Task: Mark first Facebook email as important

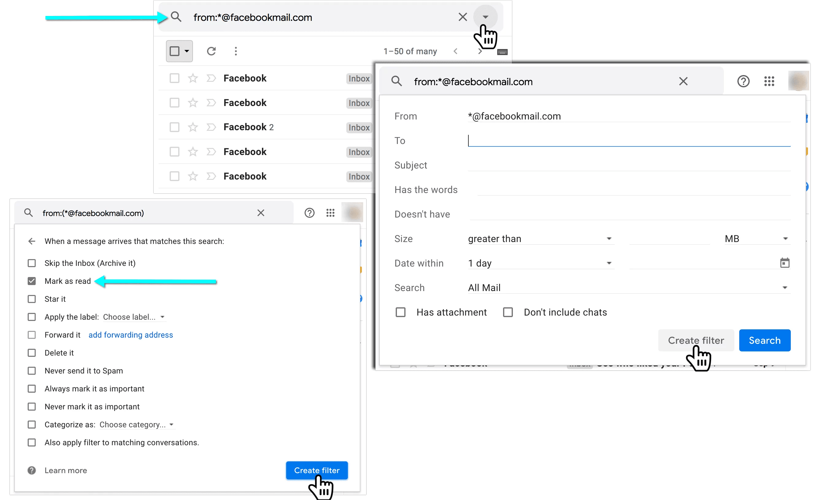Action: coord(211,78)
